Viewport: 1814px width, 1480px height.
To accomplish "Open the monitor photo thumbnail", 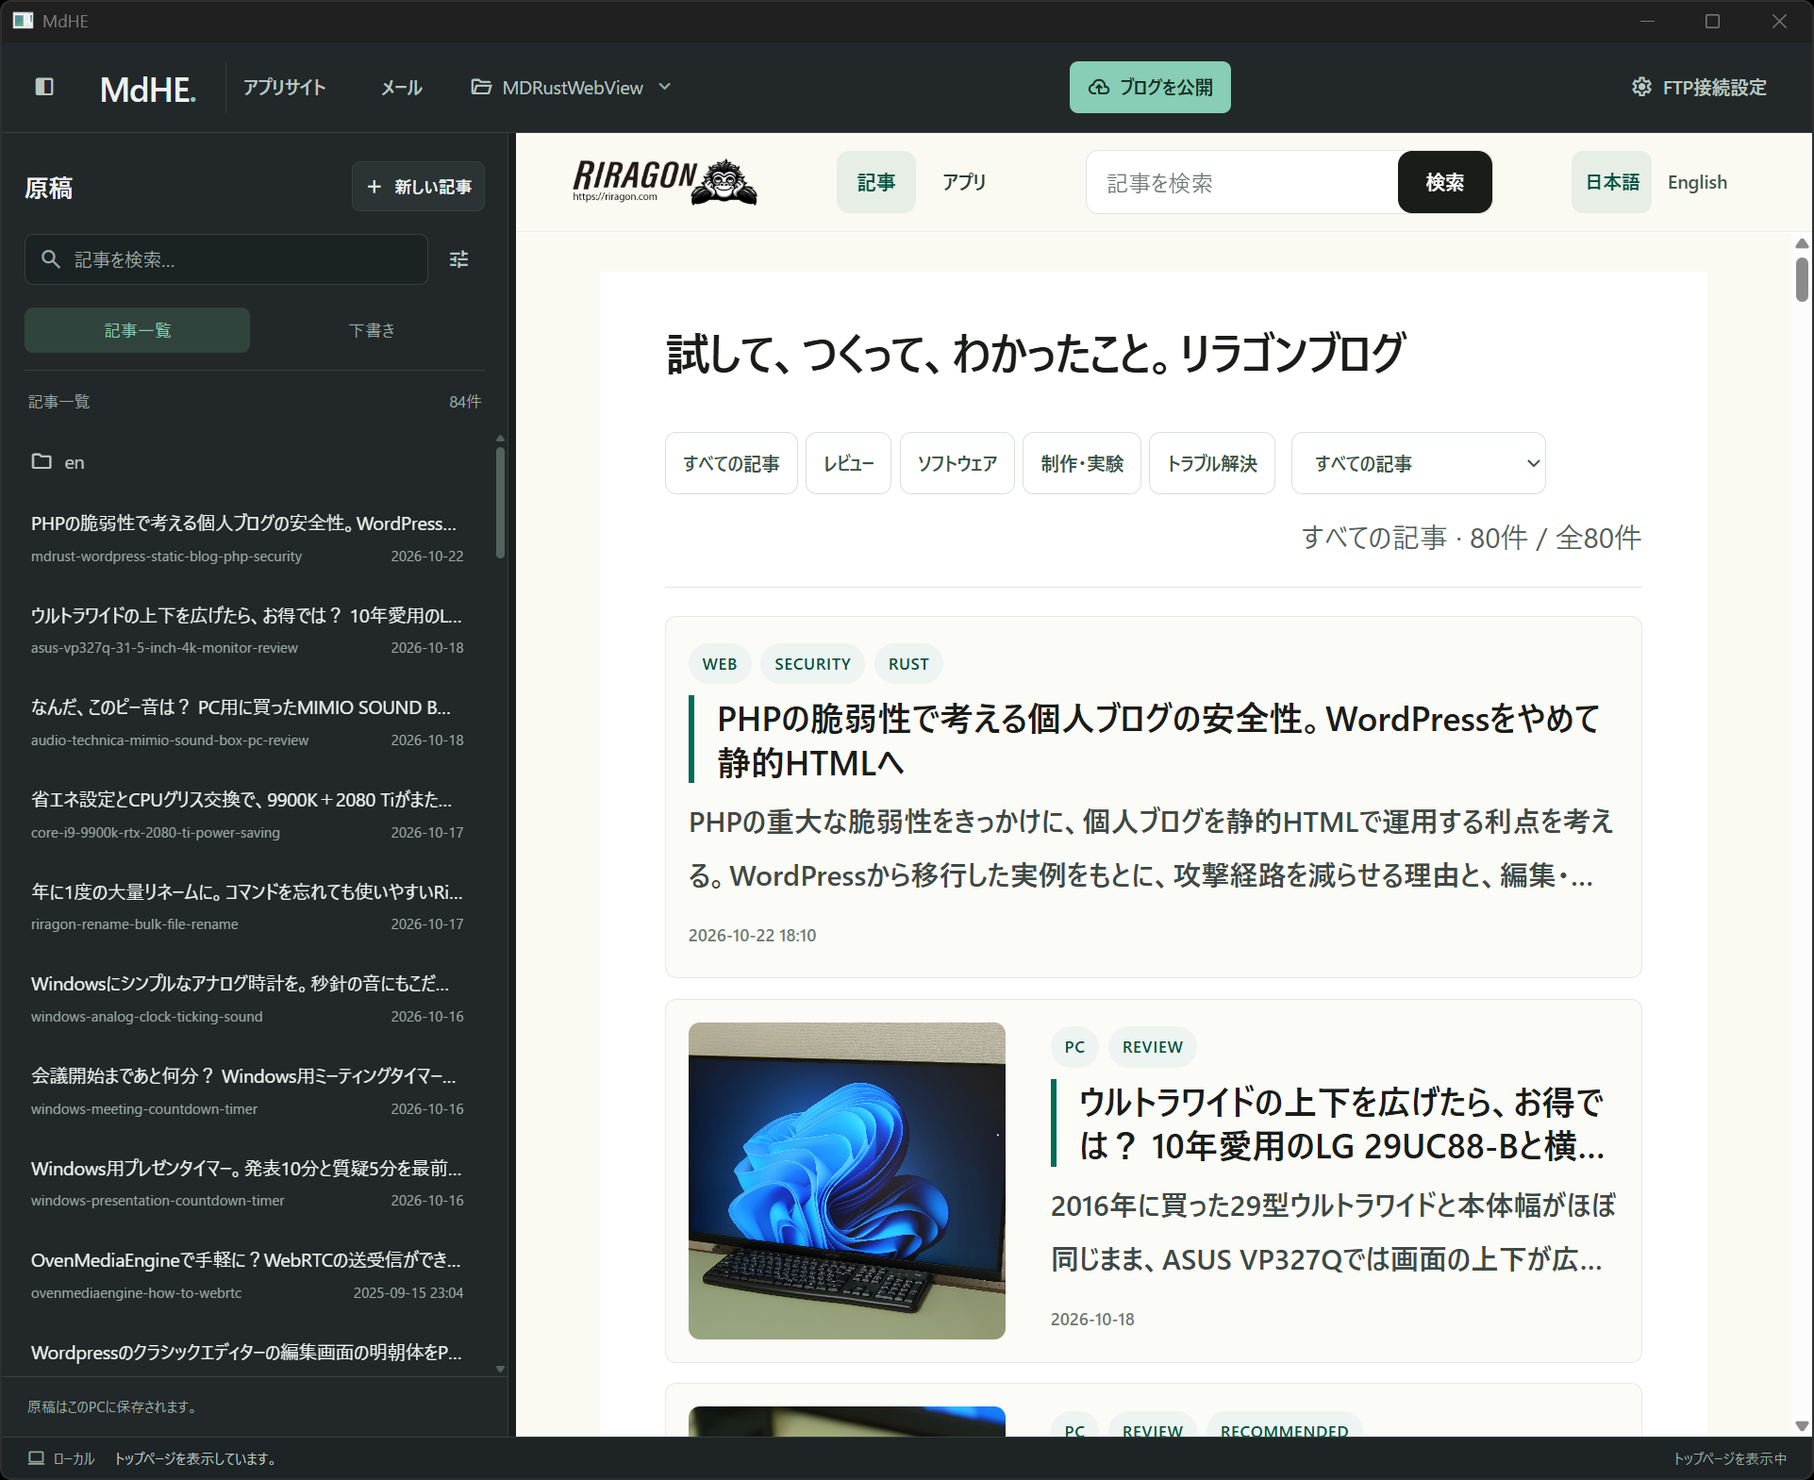I will (846, 1180).
